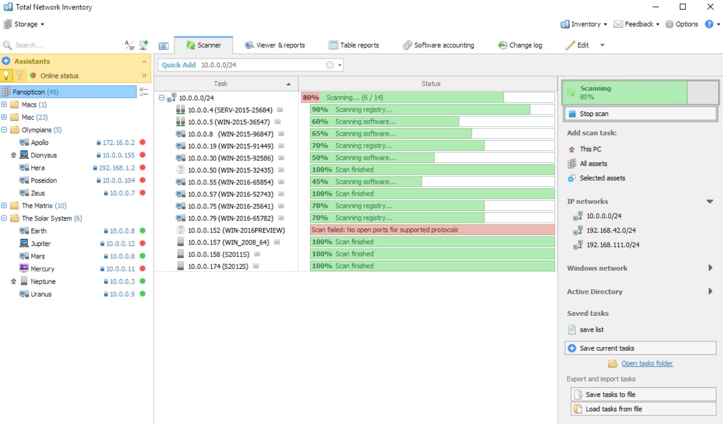Open the Software accounting tab

click(x=438, y=45)
